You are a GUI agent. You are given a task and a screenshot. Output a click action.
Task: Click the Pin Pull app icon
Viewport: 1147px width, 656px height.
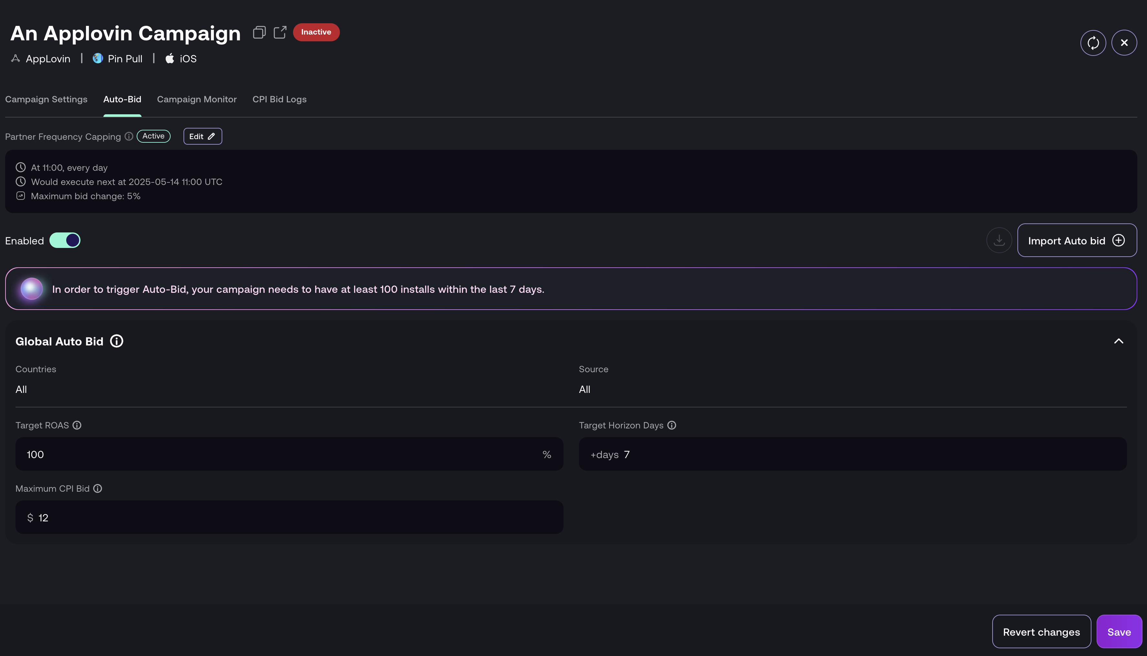point(97,58)
